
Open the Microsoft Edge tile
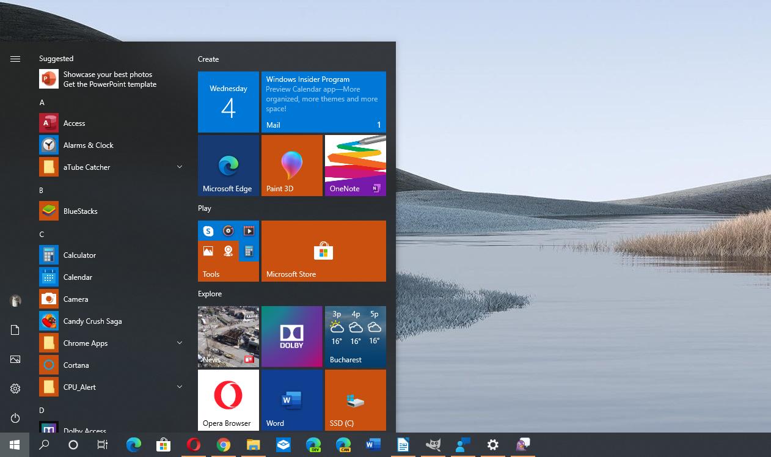point(228,166)
